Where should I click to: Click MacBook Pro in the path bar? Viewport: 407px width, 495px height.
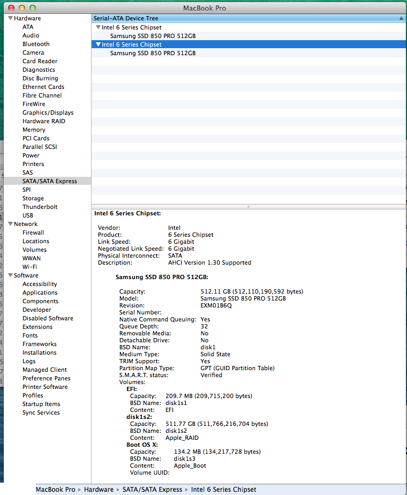(x=56, y=489)
